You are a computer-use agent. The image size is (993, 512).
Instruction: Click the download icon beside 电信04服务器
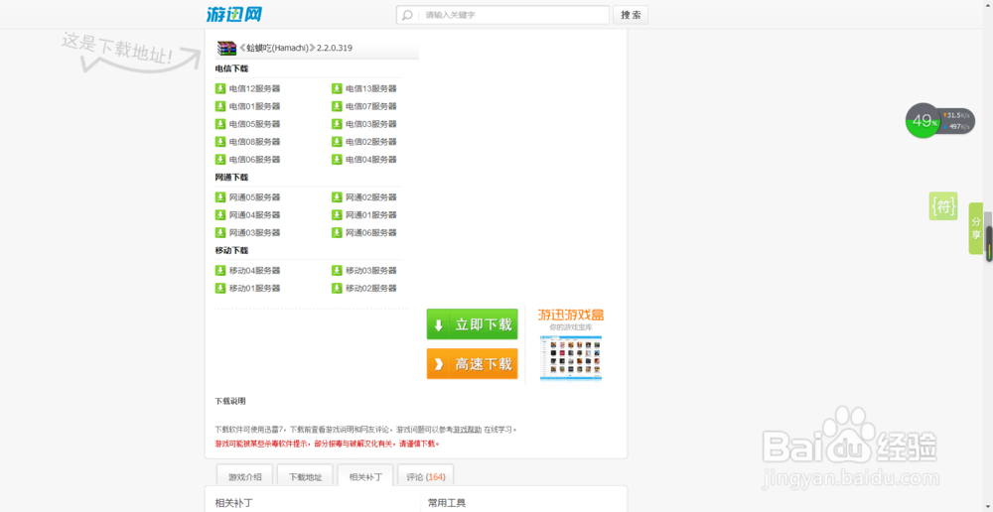[337, 160]
